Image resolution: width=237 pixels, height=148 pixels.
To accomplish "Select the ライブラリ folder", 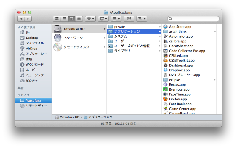I will pos(134,51).
